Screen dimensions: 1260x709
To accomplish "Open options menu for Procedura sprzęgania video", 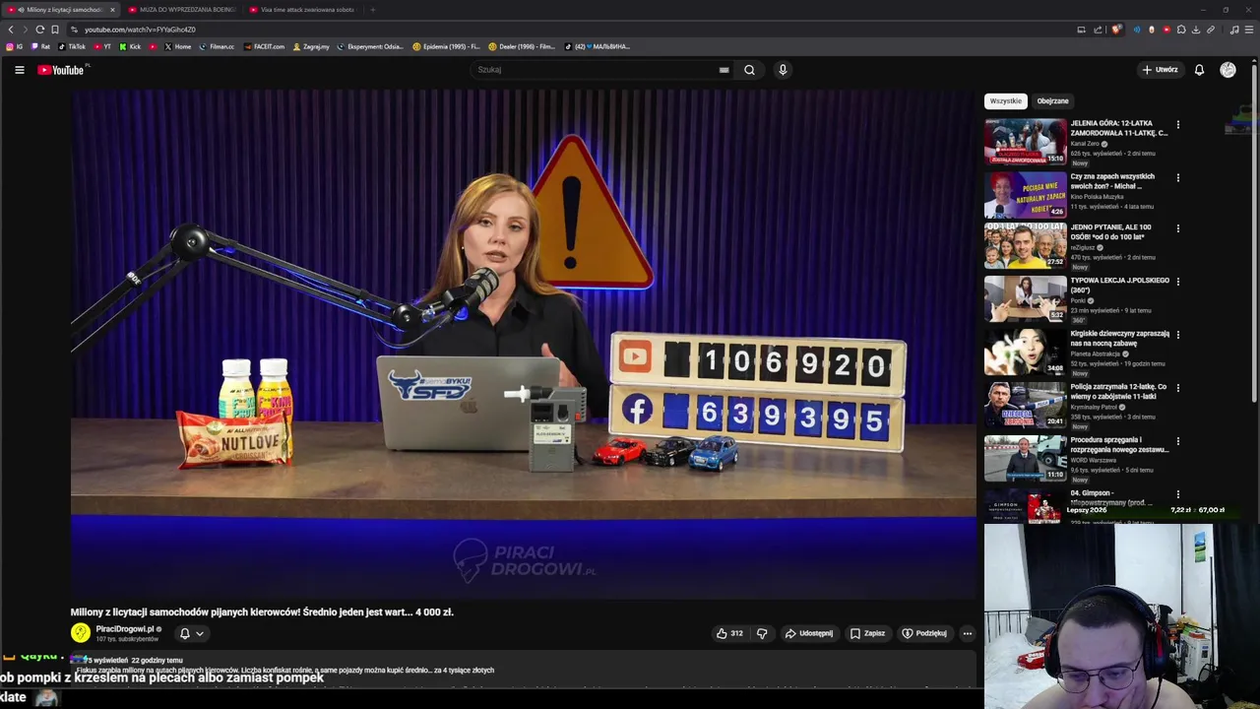I will click(x=1177, y=441).
